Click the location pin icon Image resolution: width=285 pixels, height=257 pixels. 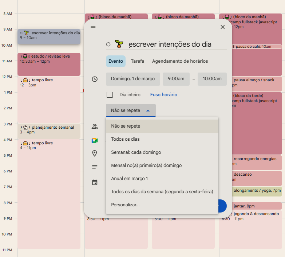pos(95,153)
